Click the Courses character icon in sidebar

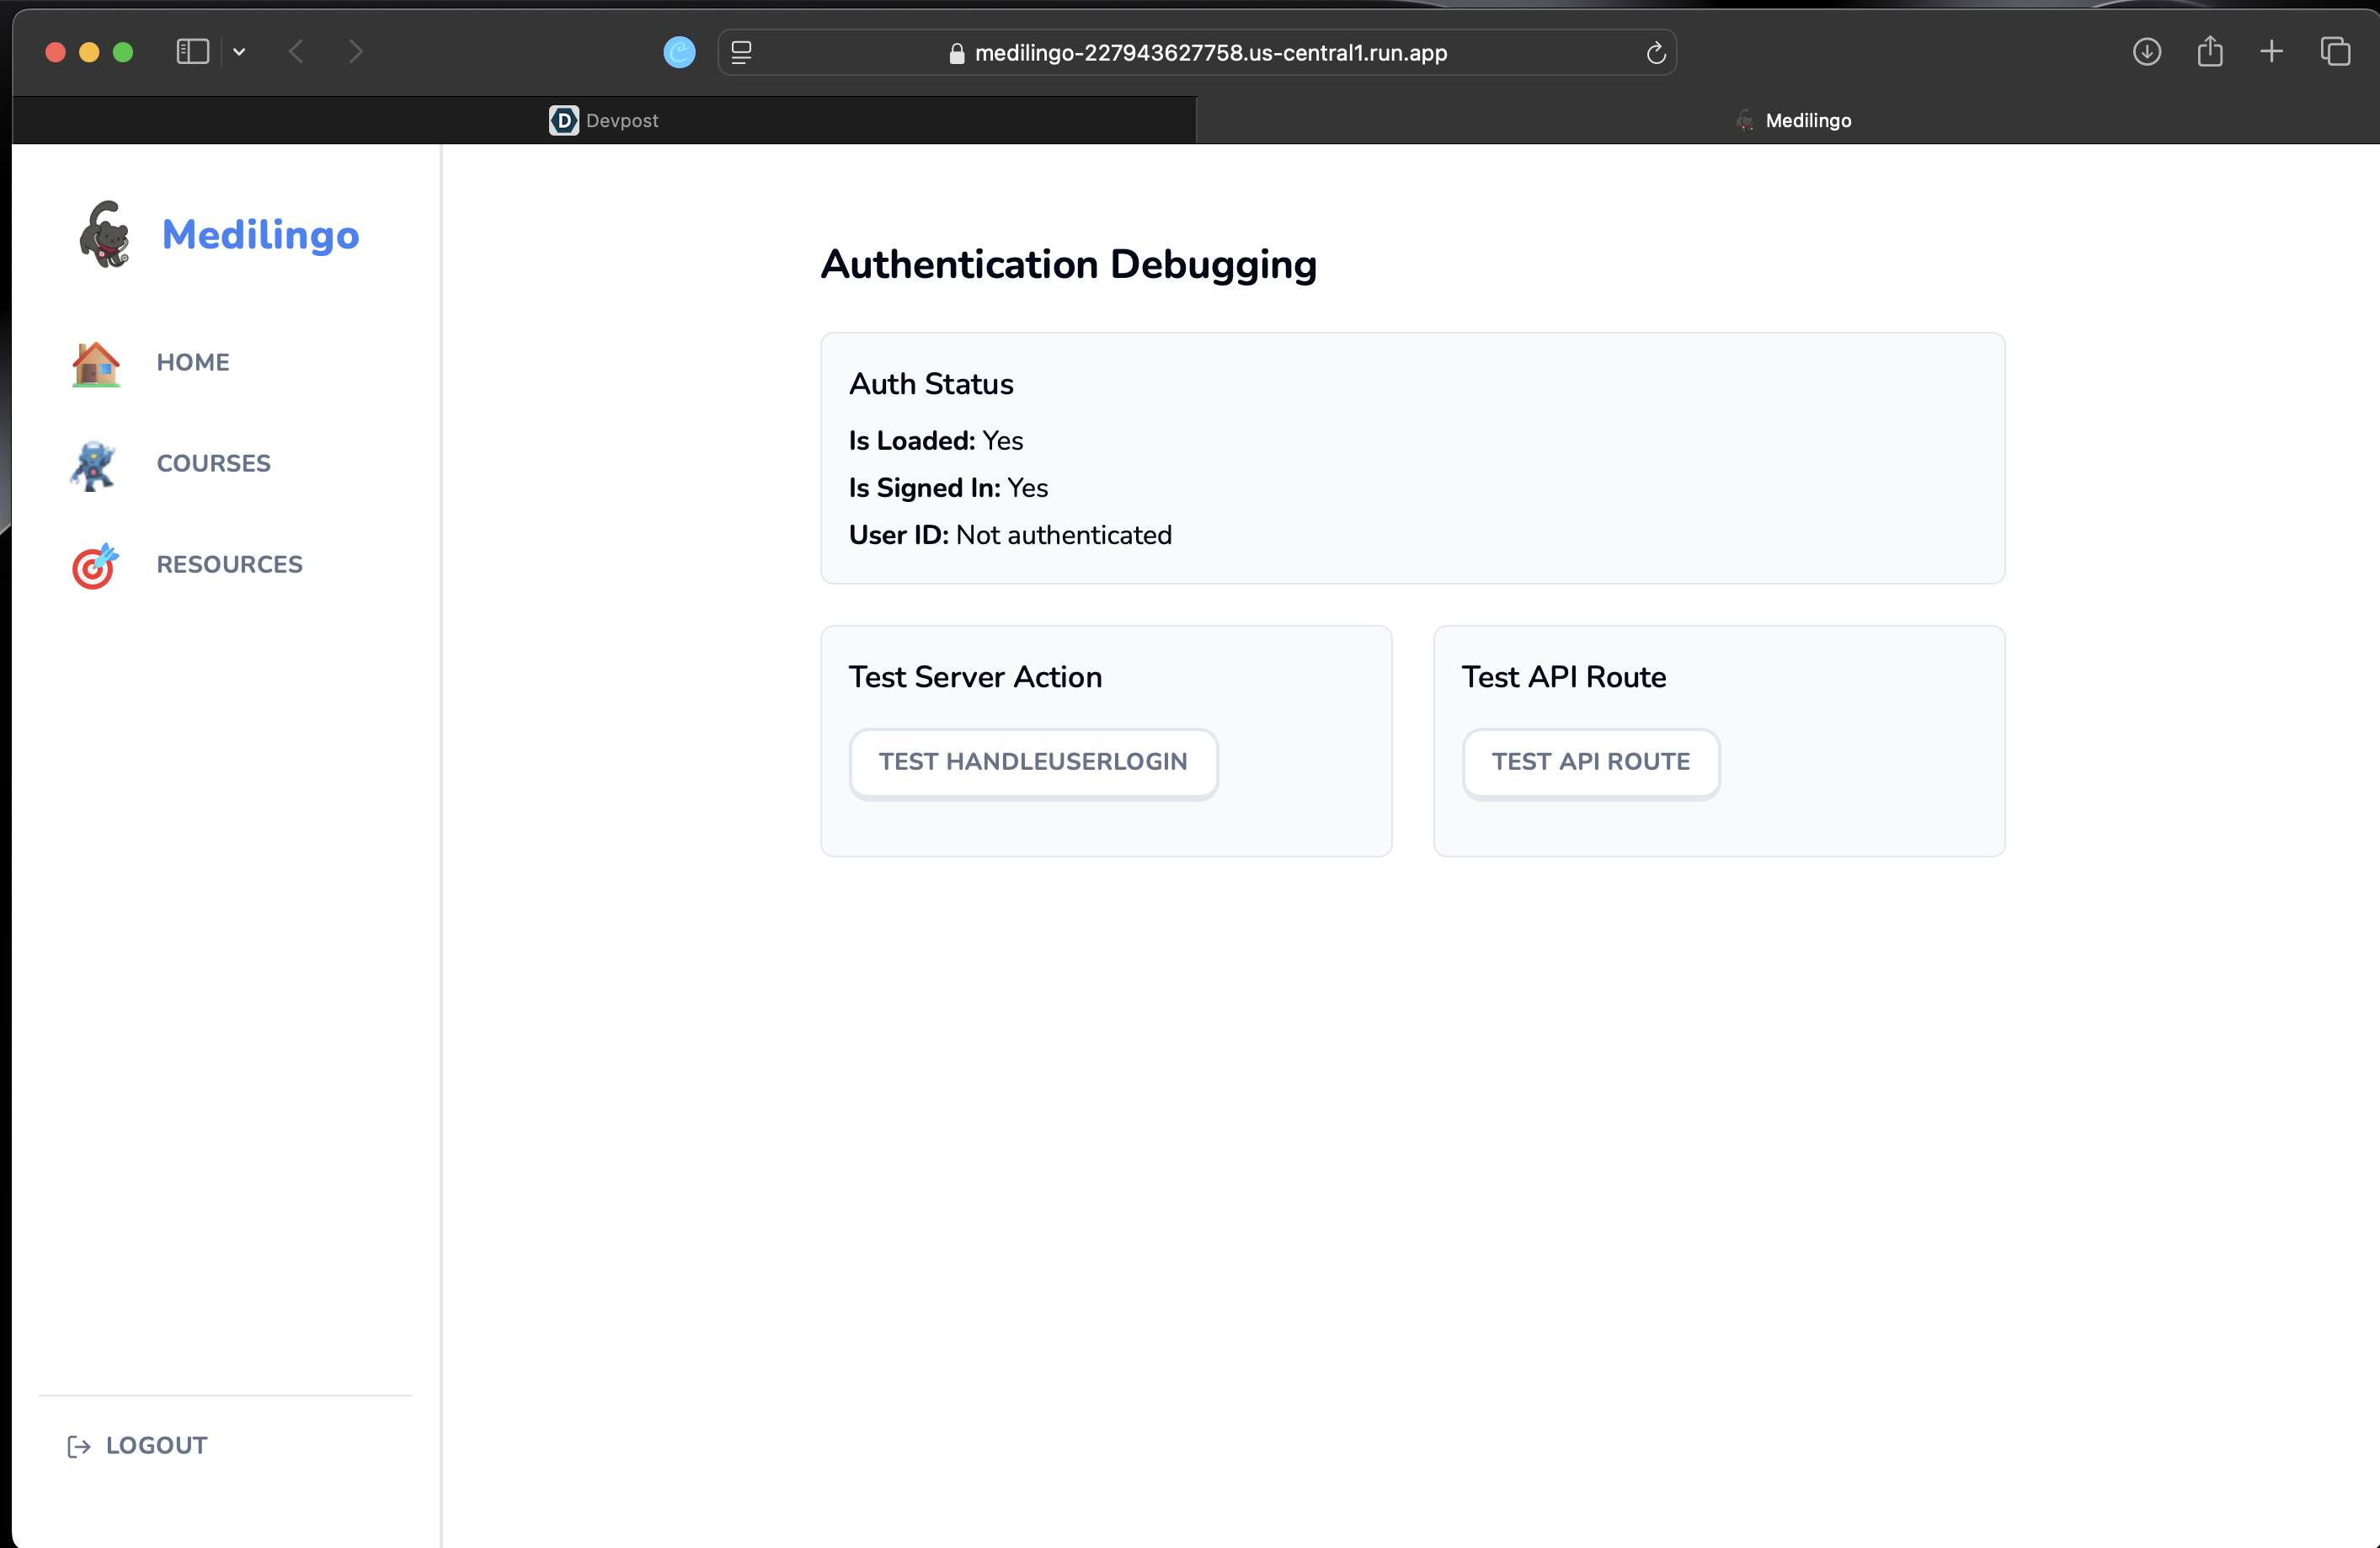(x=94, y=464)
